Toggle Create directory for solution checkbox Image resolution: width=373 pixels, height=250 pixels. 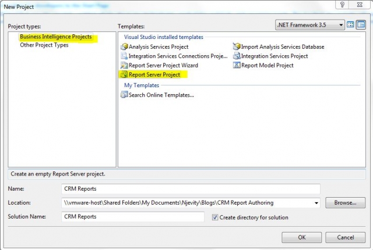pos(215,217)
